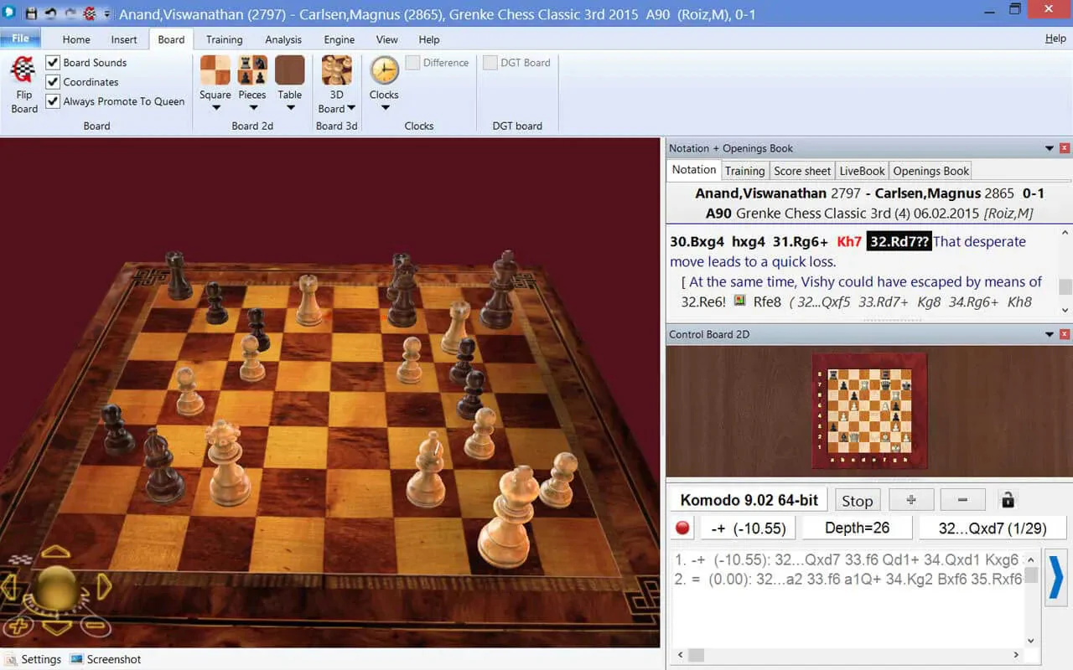Viewport: 1073px width, 670px height.
Task: Switch to the Engine ribbon tab
Action: [340, 39]
